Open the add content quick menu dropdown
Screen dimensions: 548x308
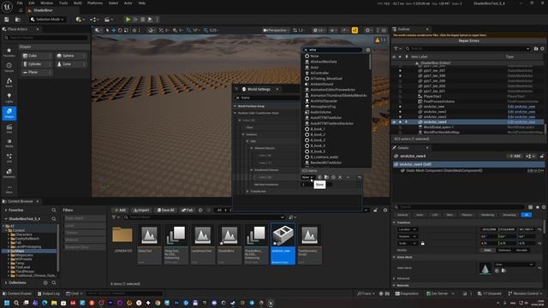click(79, 19)
